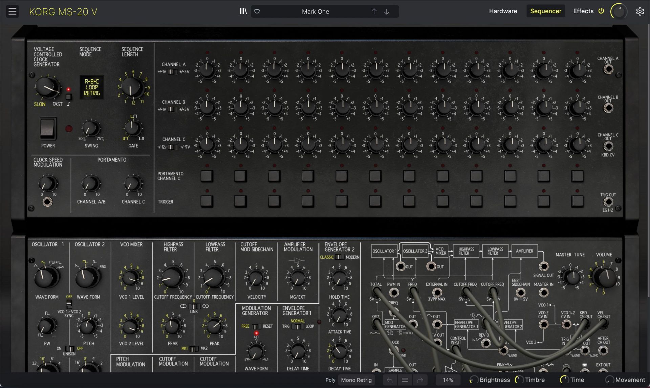Adjust the Sequence Length knob
The image size is (650, 388).
(132, 87)
